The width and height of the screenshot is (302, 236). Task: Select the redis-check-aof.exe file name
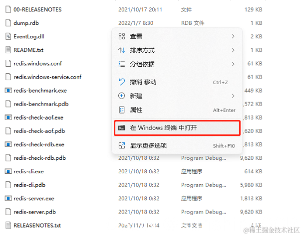click(38, 118)
